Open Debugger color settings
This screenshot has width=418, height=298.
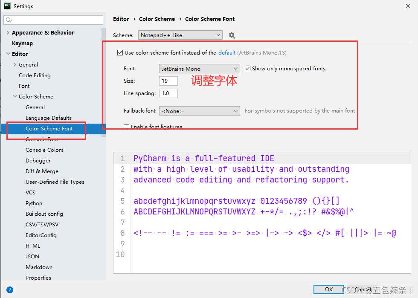click(x=38, y=161)
